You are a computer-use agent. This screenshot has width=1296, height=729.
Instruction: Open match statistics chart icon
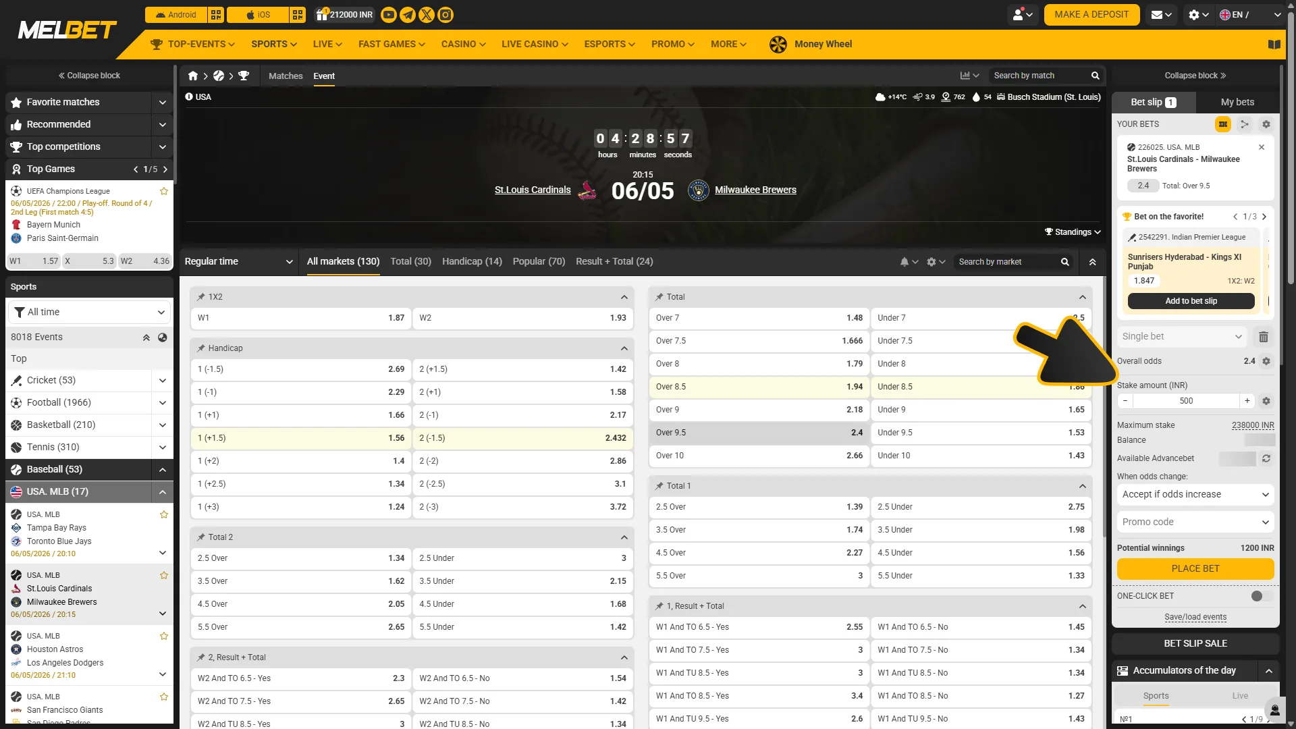tap(969, 76)
